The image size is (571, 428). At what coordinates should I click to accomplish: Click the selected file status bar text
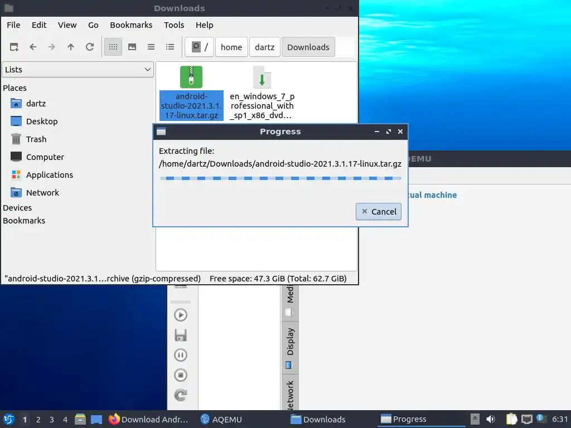(x=103, y=279)
